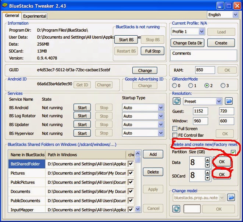Click the Comments text box
The image size is (243, 222).
click(204, 55)
